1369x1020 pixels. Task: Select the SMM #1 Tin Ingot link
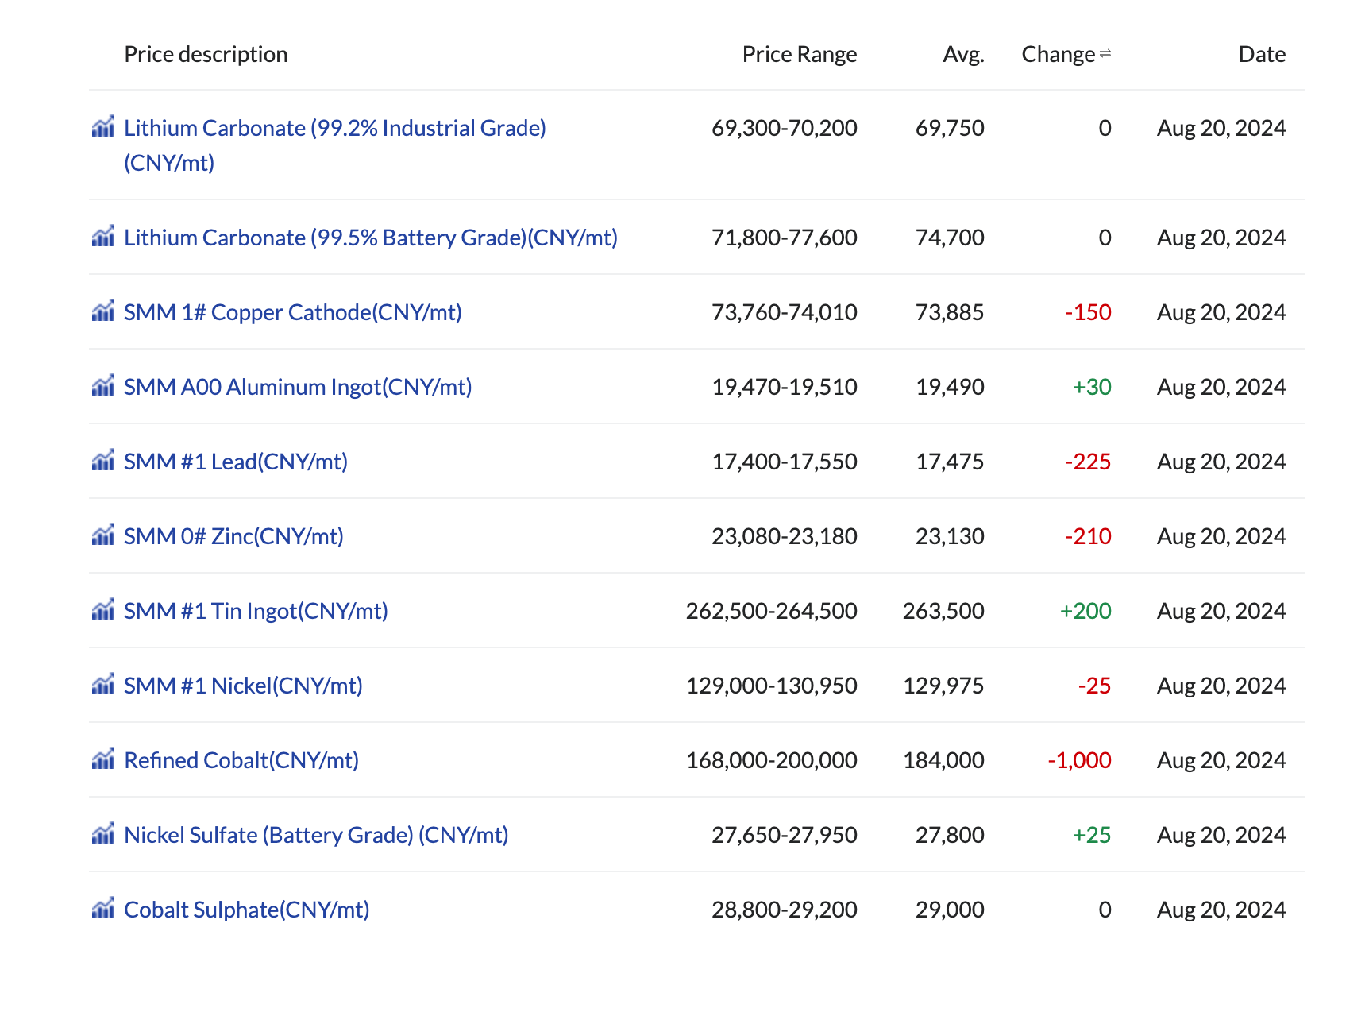[256, 611]
